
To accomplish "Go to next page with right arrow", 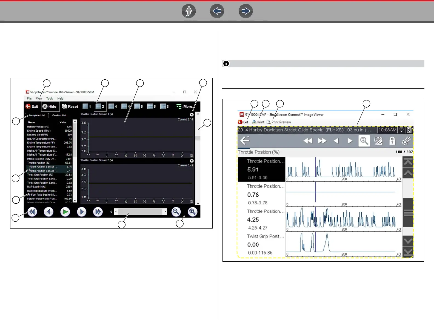I will (x=245, y=11).
